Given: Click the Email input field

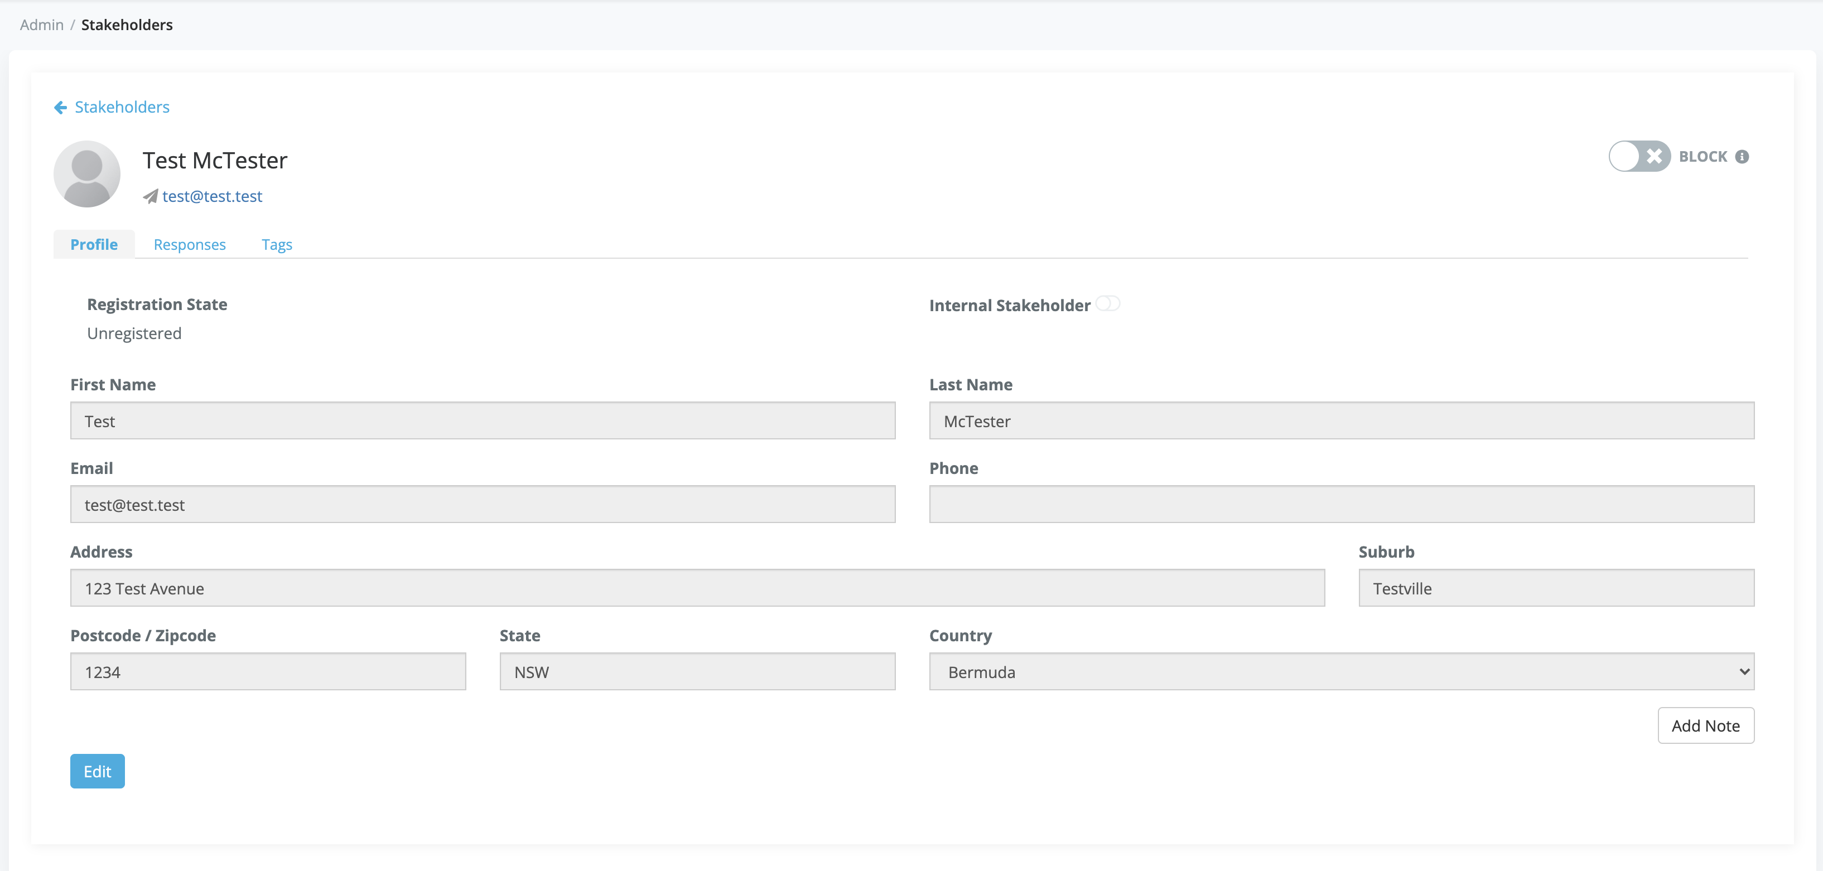Looking at the screenshot, I should (483, 505).
